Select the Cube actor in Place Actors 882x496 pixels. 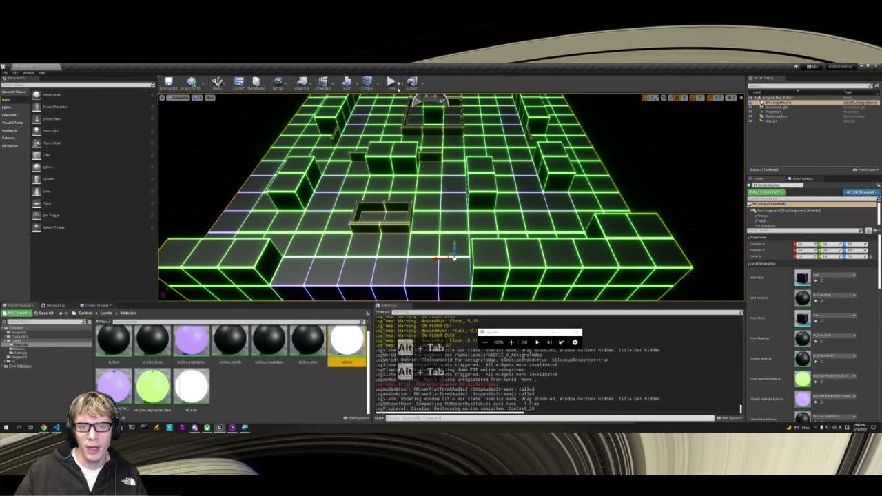point(92,155)
